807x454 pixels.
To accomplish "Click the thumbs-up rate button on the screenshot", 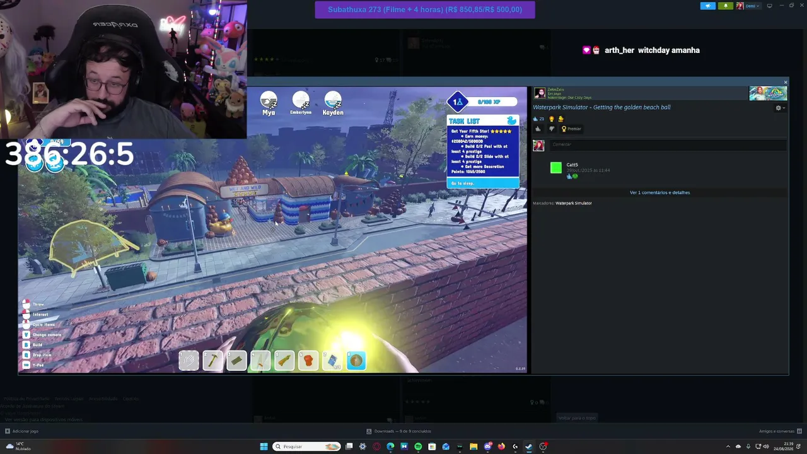I will [538, 129].
